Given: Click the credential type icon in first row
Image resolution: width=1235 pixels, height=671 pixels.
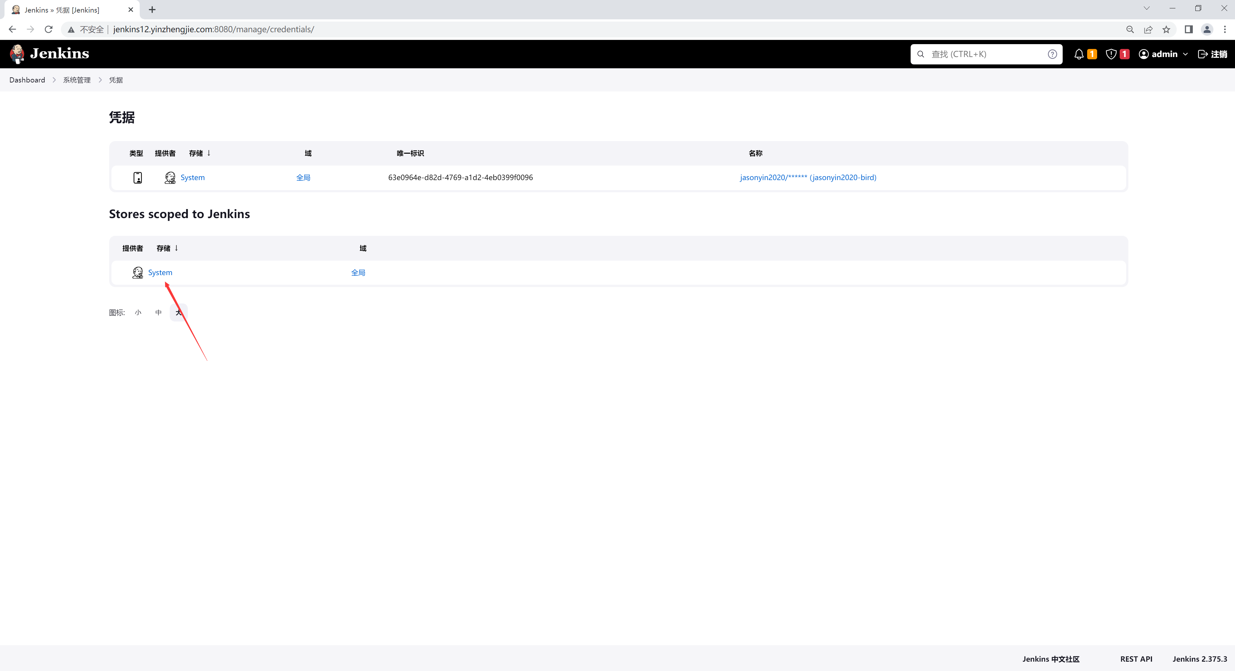Looking at the screenshot, I should point(138,178).
